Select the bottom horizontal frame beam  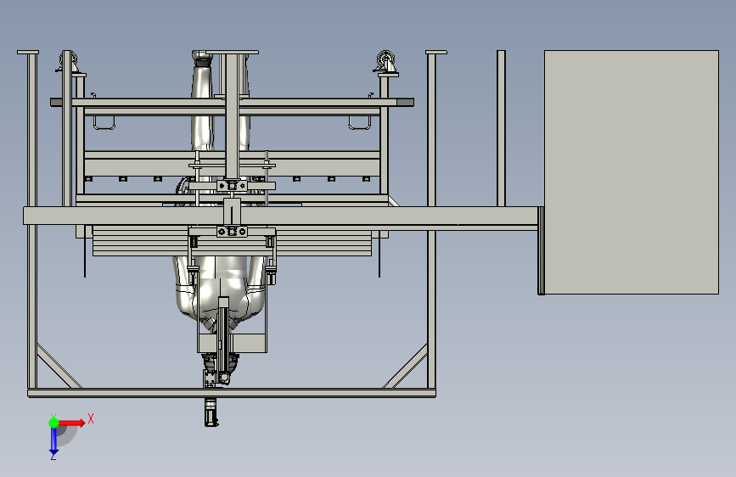232,392
